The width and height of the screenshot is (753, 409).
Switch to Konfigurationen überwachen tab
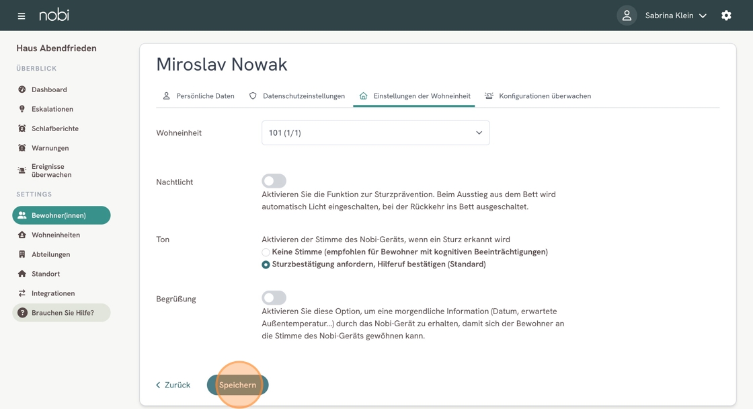538,96
